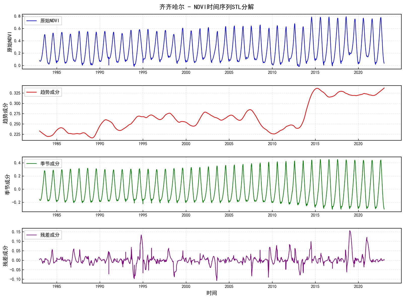Click the 时间 x-axis label at bottom
Viewport: 403px width, 298px height.
[x=212, y=293]
